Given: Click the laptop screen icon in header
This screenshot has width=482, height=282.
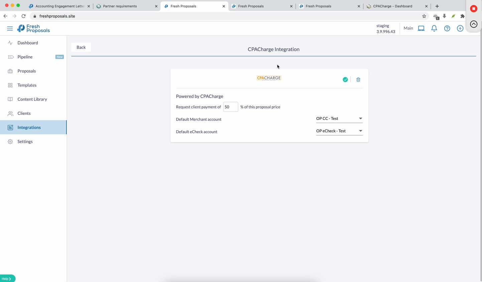Looking at the screenshot, I should tap(421, 28).
